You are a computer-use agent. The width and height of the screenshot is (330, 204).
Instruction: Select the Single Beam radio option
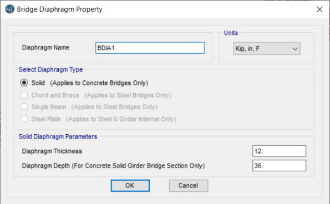click(24, 106)
